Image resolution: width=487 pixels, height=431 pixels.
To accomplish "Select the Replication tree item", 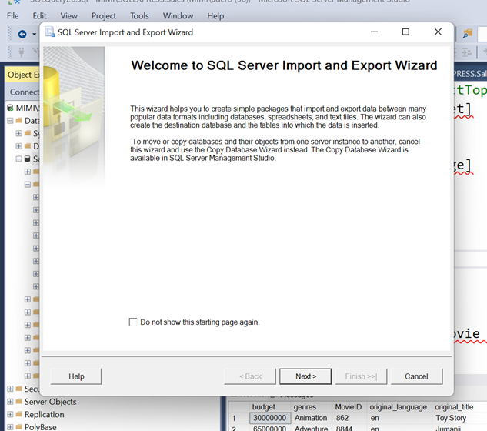I will (x=45, y=414).
